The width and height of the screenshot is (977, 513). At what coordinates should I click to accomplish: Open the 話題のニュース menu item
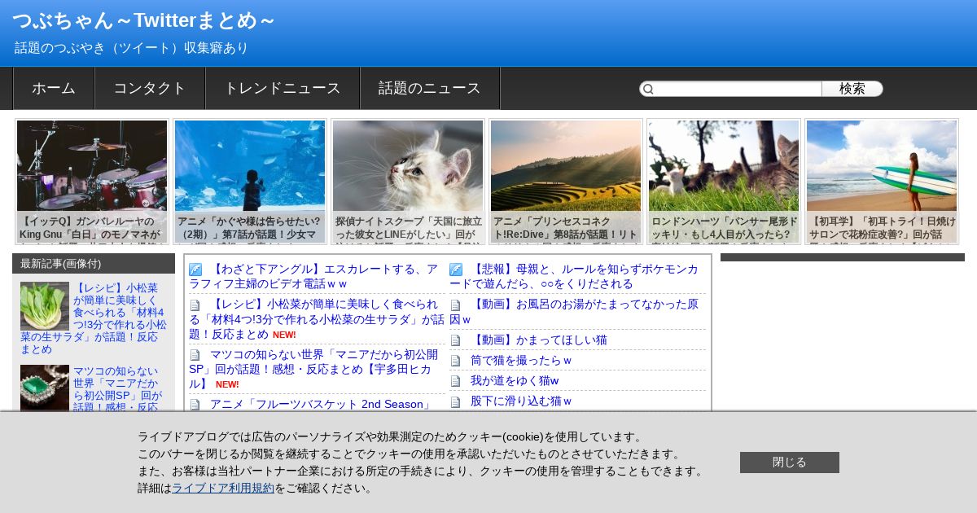click(x=430, y=88)
